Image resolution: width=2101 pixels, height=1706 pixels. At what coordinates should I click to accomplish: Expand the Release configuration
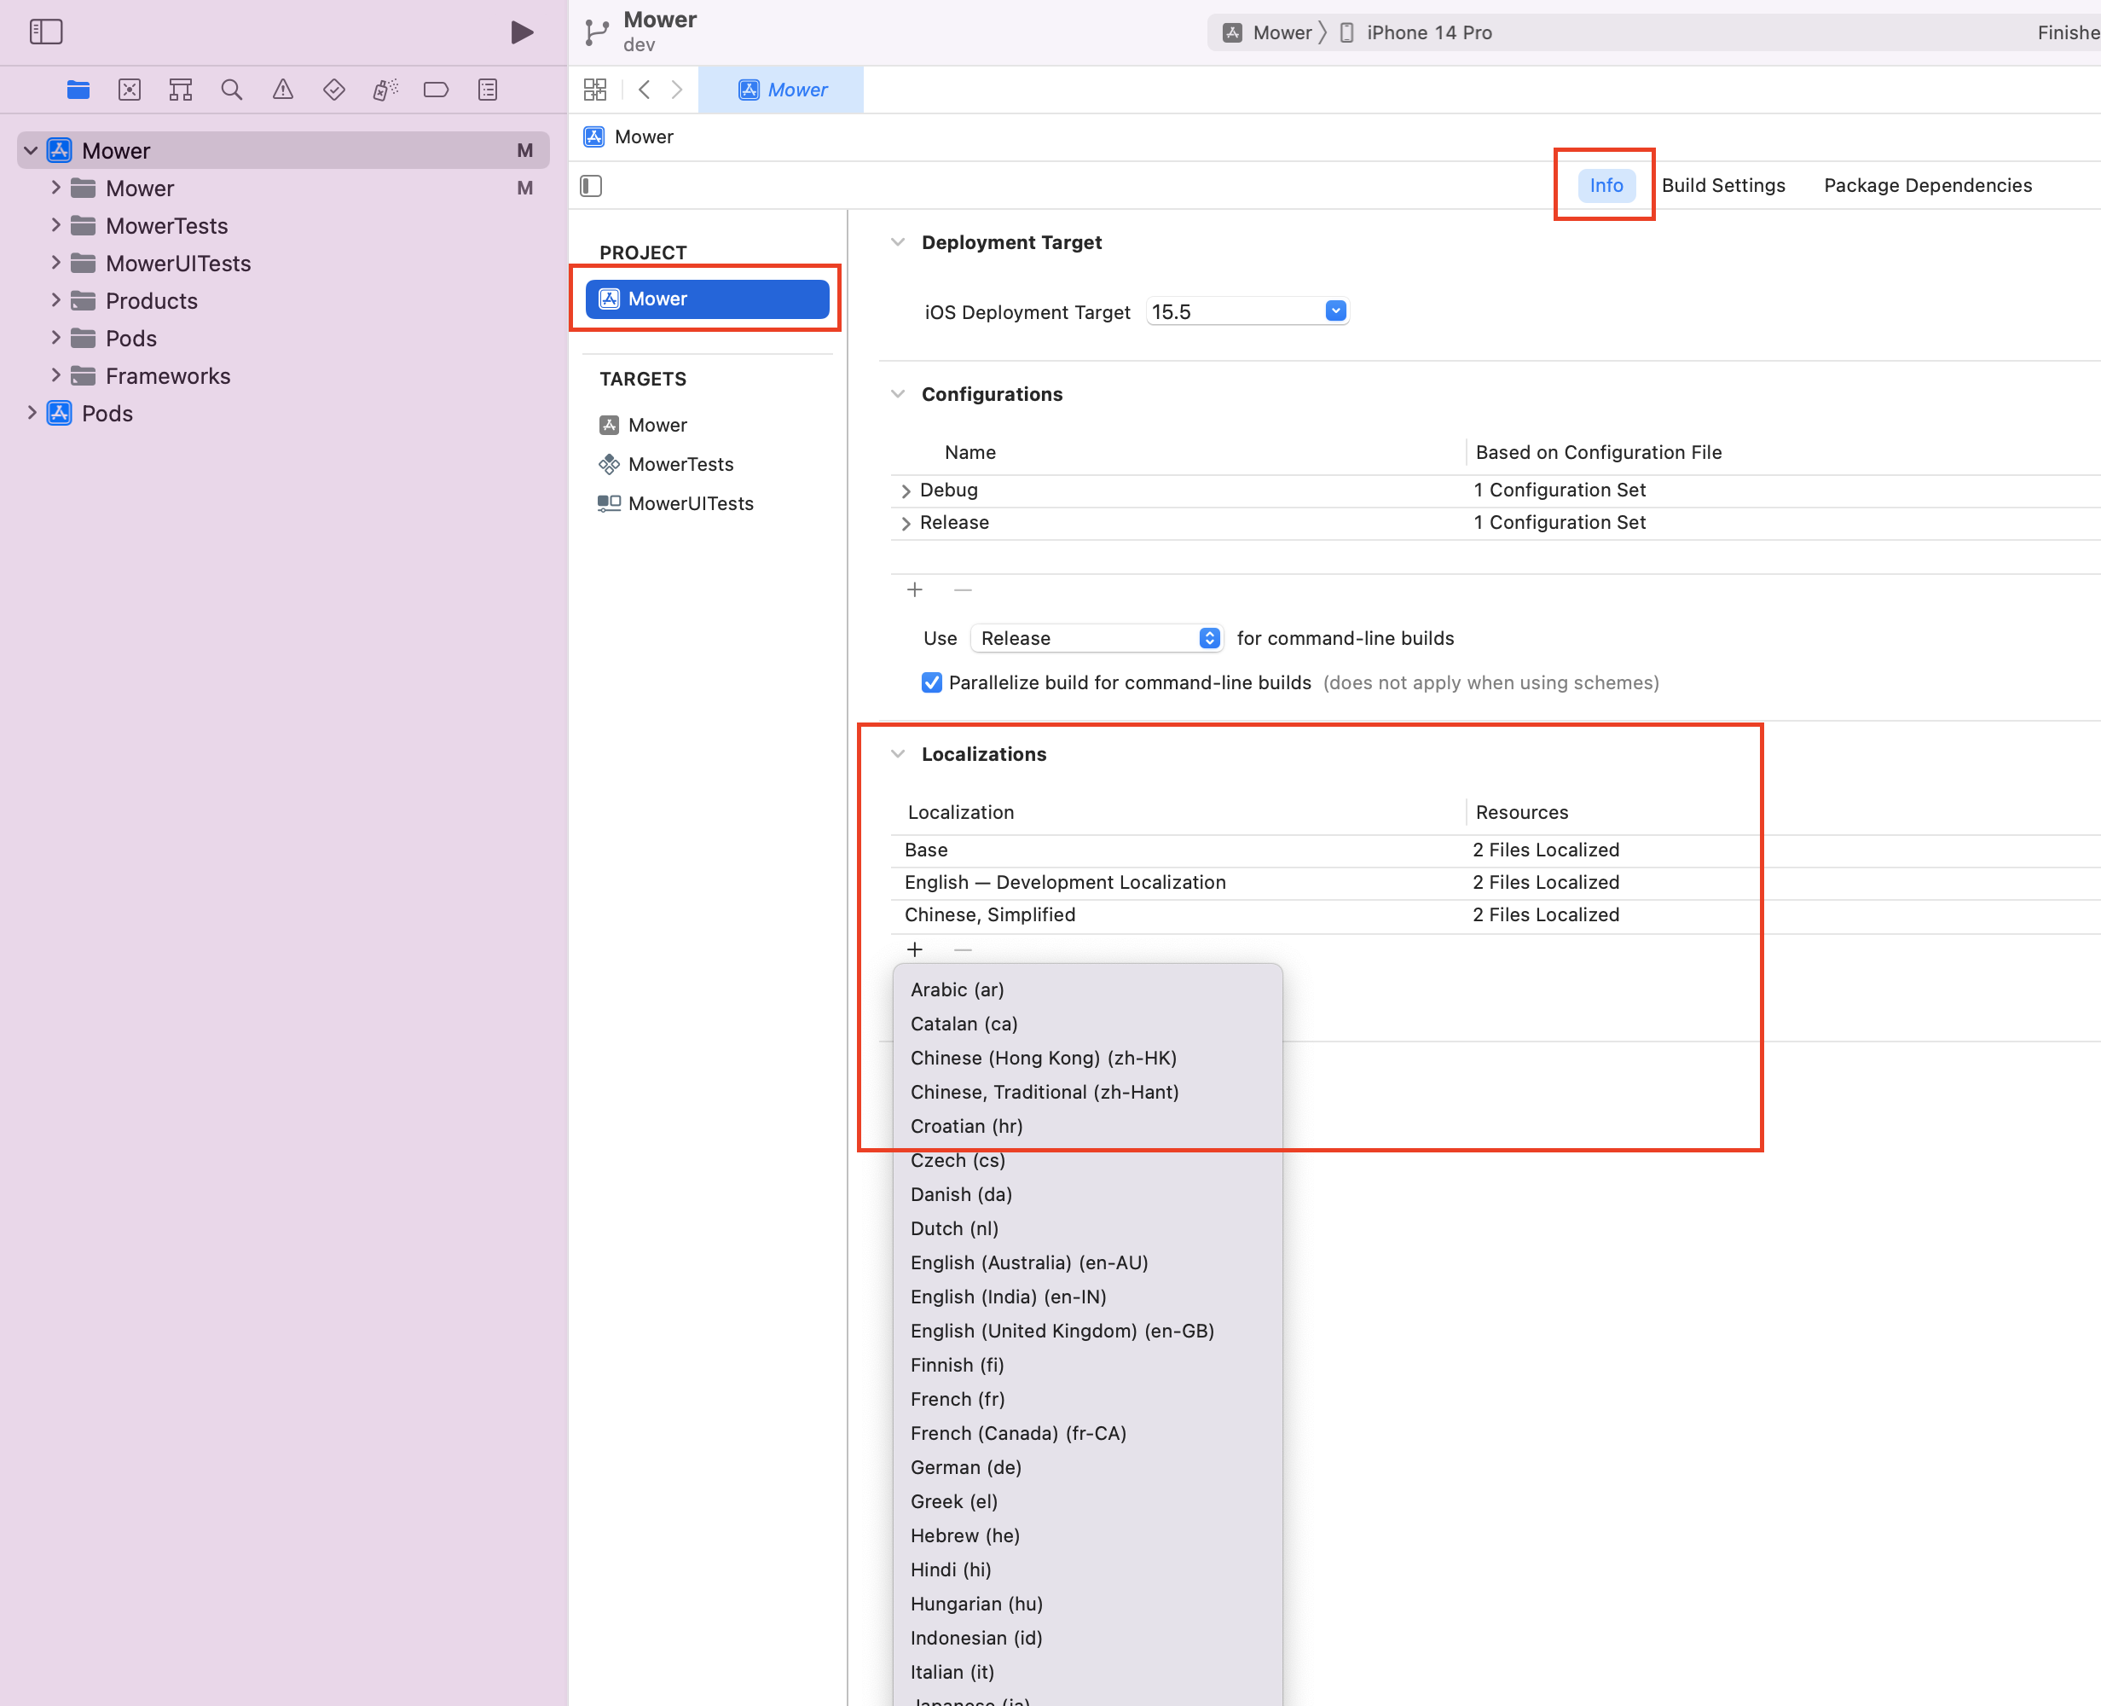[x=906, y=524]
